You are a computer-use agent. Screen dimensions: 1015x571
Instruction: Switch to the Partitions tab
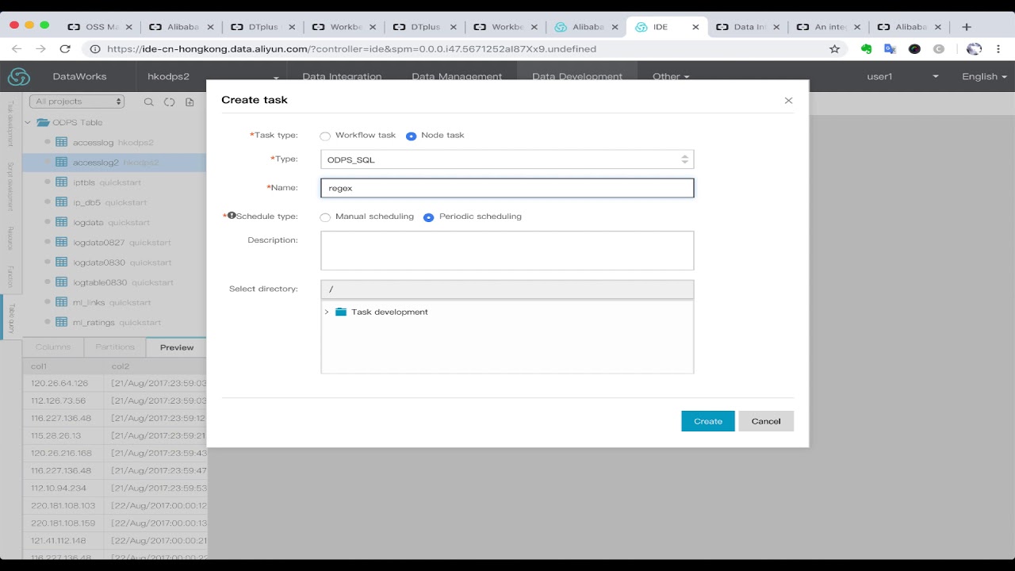point(115,347)
